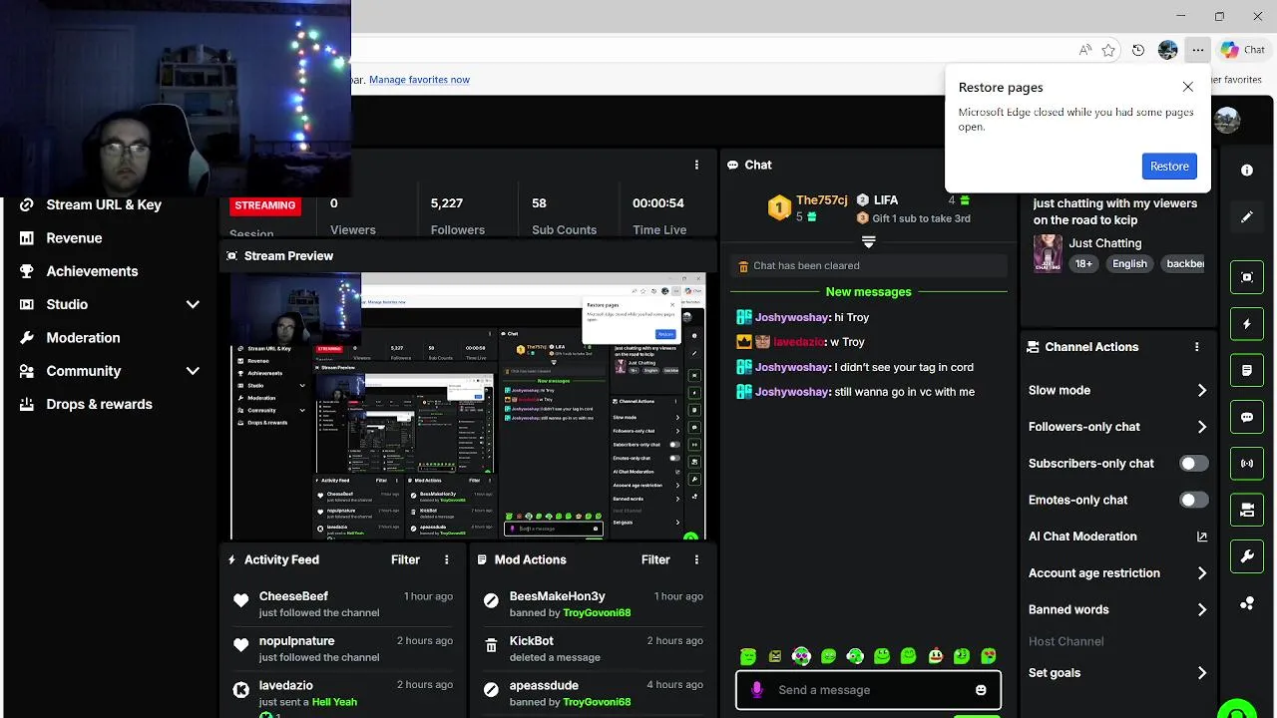Add page to favorites star icon
This screenshot has height=718, width=1277.
coord(1108,50)
